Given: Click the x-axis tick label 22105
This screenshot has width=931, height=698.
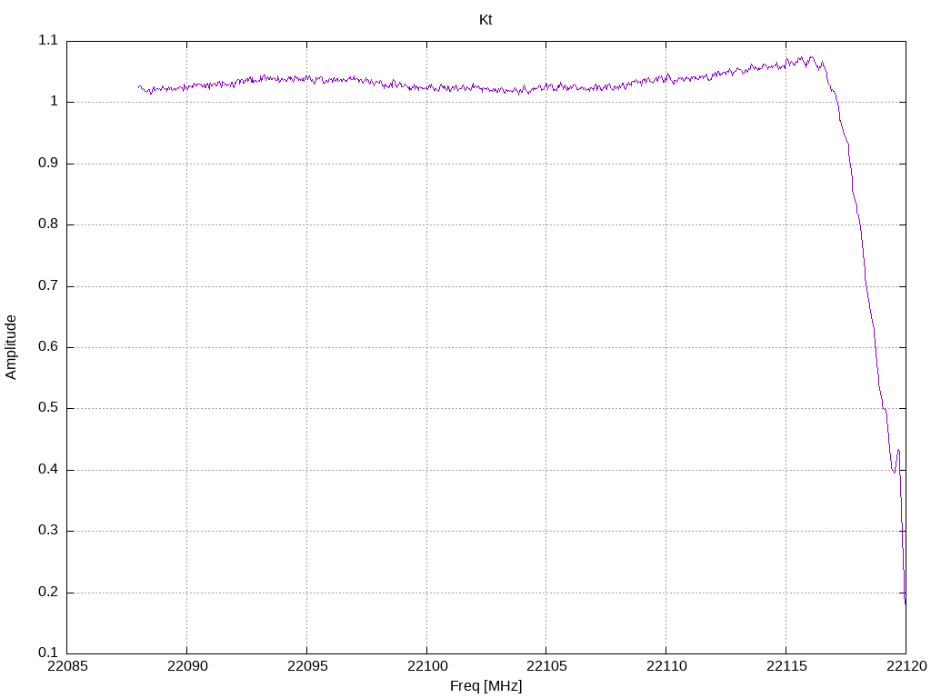Looking at the screenshot, I should coord(546,666).
